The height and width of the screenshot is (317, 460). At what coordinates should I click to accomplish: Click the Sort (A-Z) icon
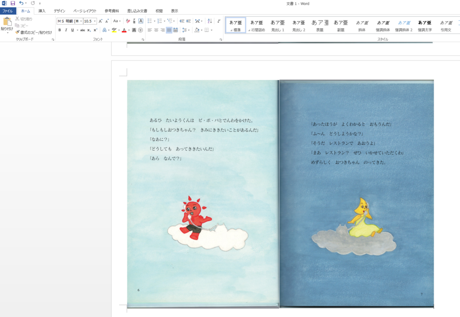(209, 21)
